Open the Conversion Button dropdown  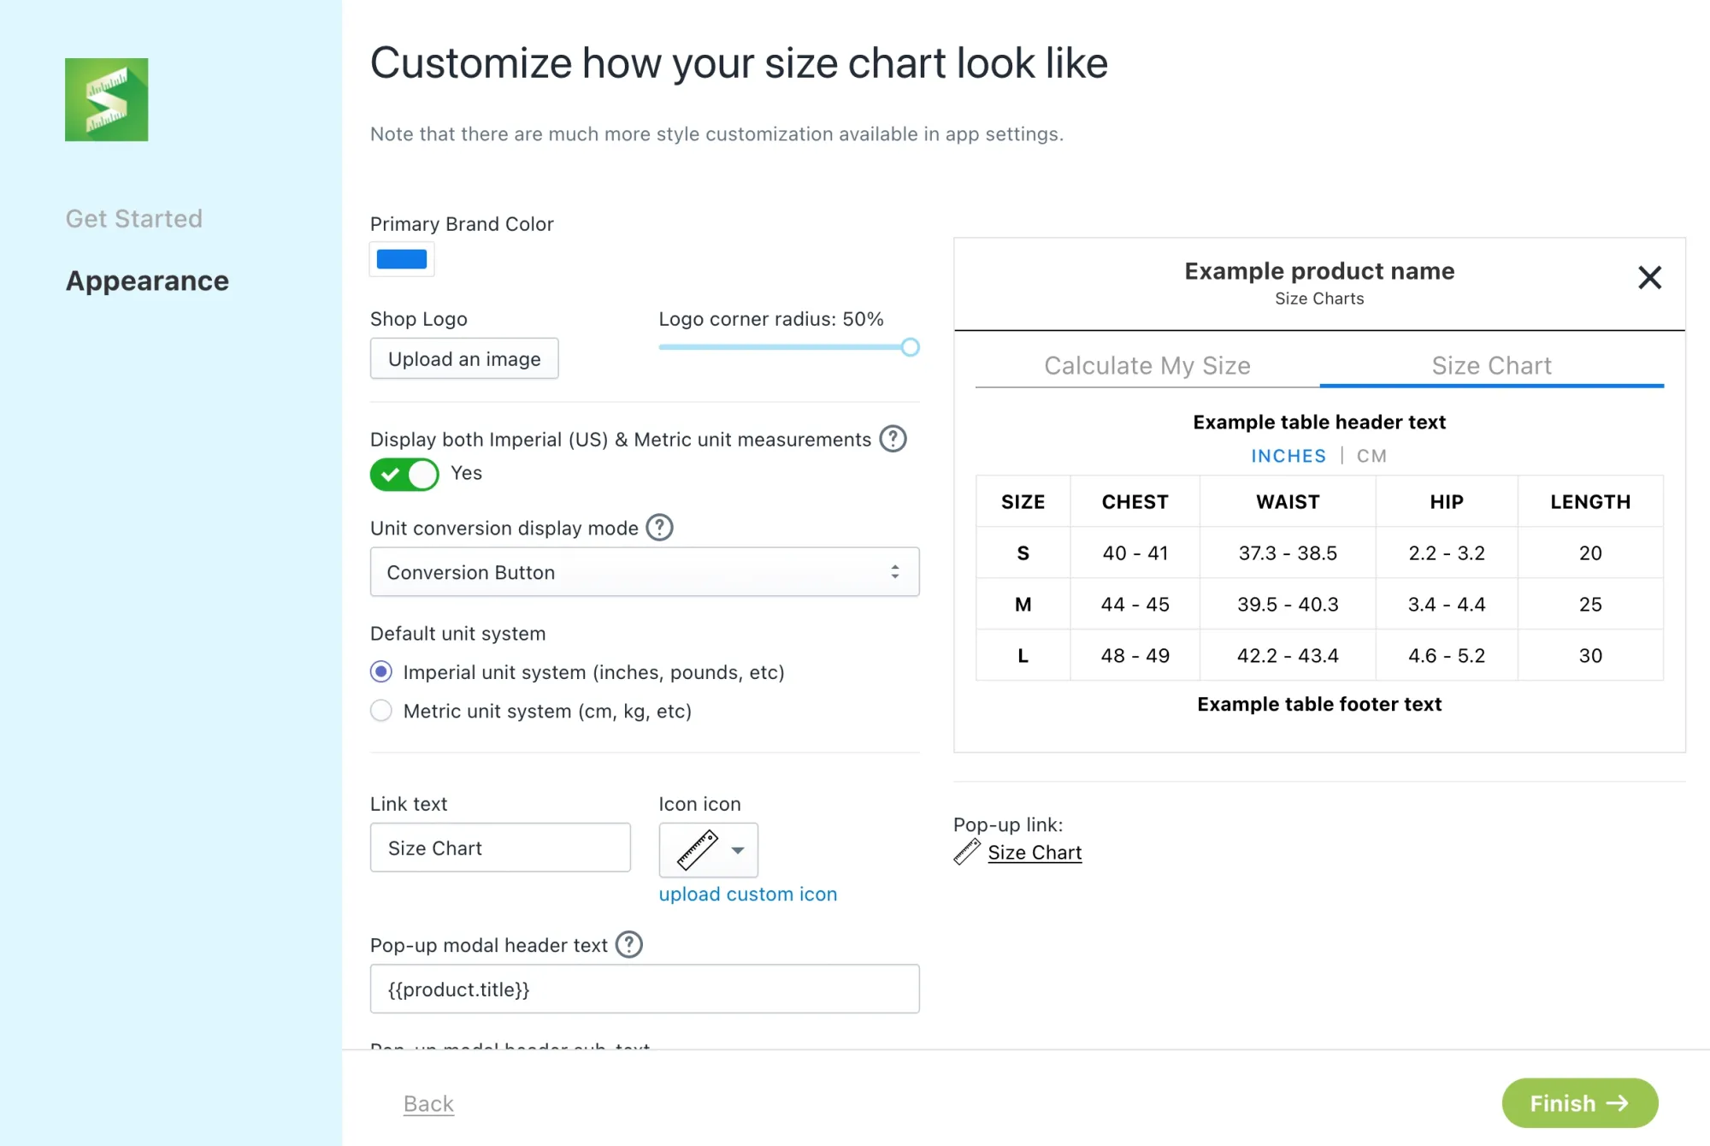[645, 571]
